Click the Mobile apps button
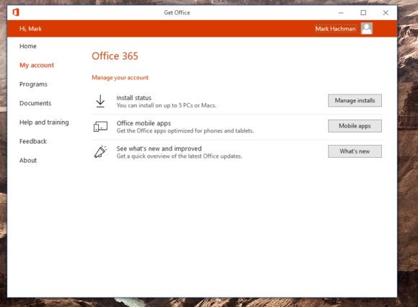Screen dimensions: 418x307 pyautogui.click(x=355, y=126)
